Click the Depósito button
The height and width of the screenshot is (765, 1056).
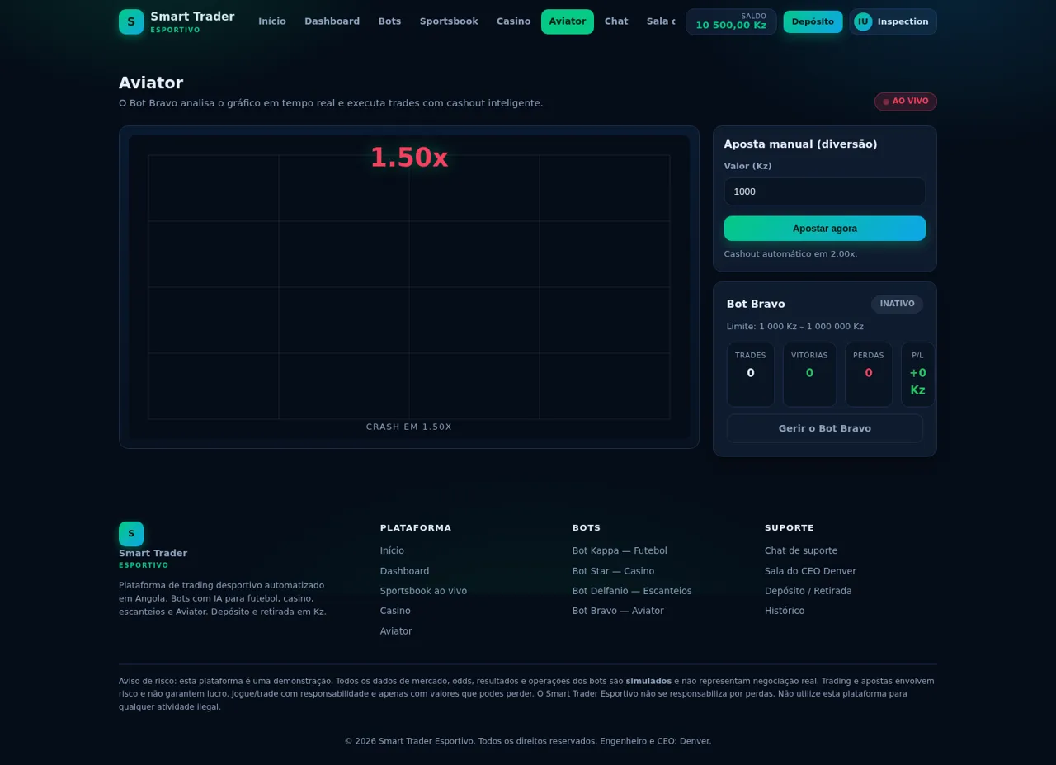[813, 21]
